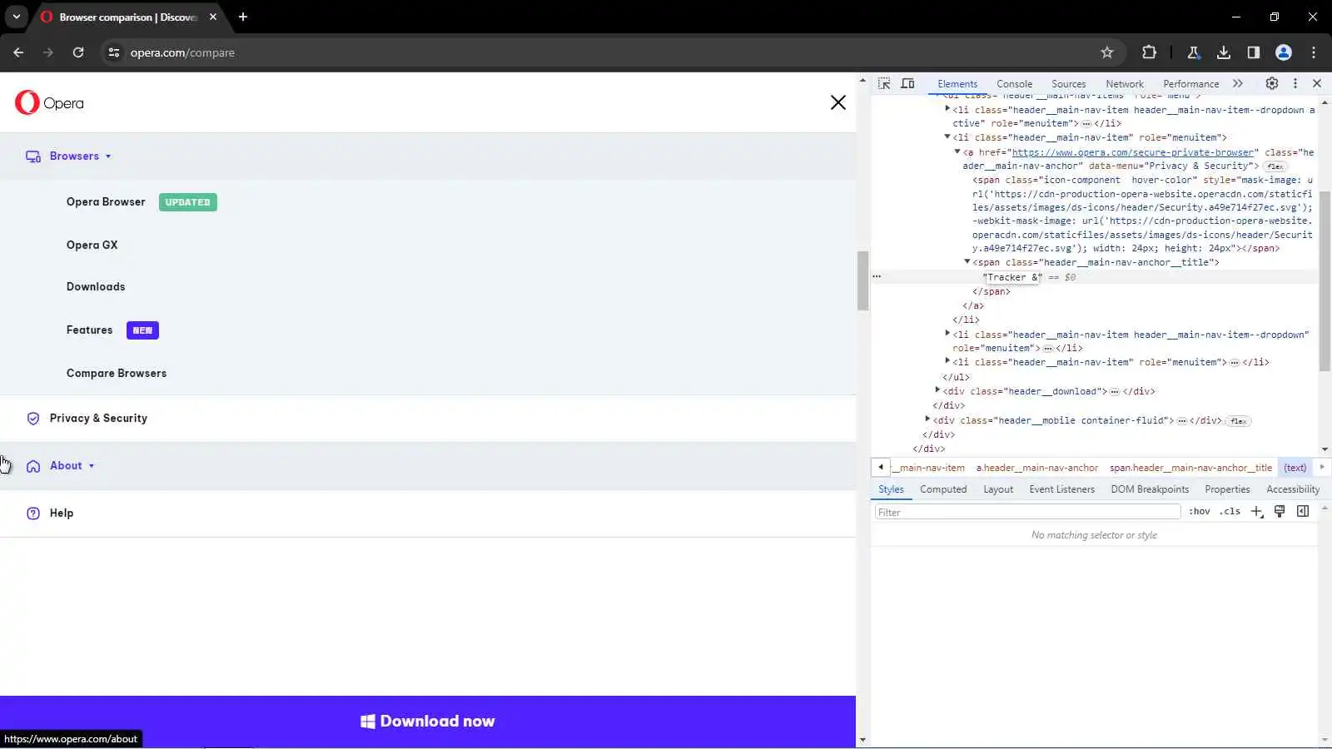Click the a.header__main-nav-anchor breadcrumb
The height and width of the screenshot is (749, 1332).
point(1037,468)
